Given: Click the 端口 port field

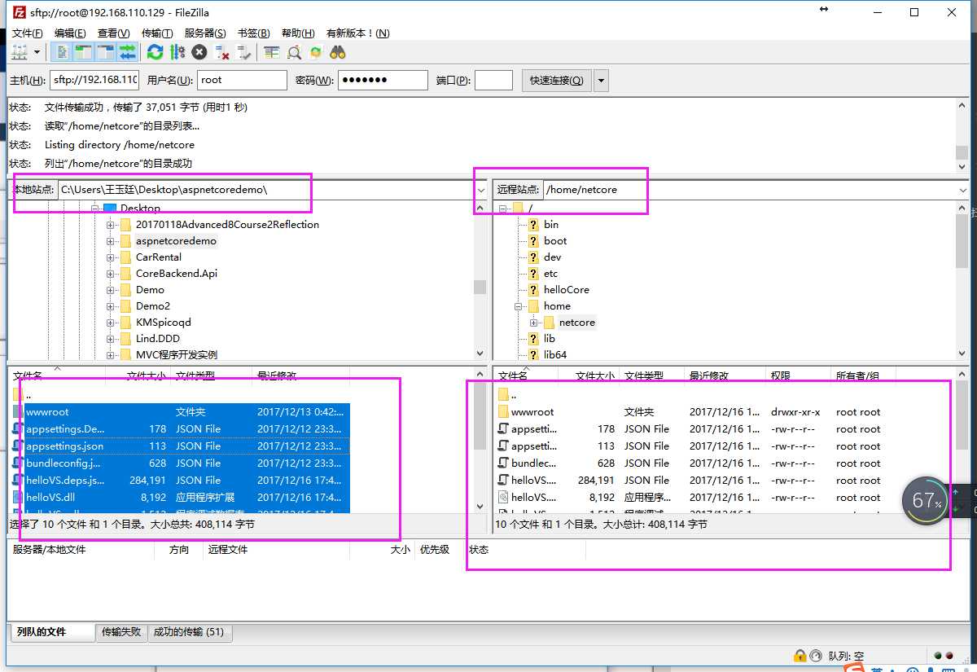Looking at the screenshot, I should (493, 80).
